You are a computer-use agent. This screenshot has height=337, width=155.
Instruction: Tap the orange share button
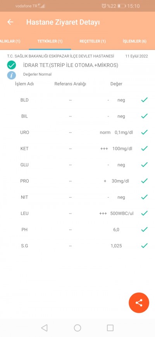[x=139, y=303]
